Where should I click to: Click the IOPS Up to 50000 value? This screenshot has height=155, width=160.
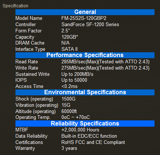[74, 80]
